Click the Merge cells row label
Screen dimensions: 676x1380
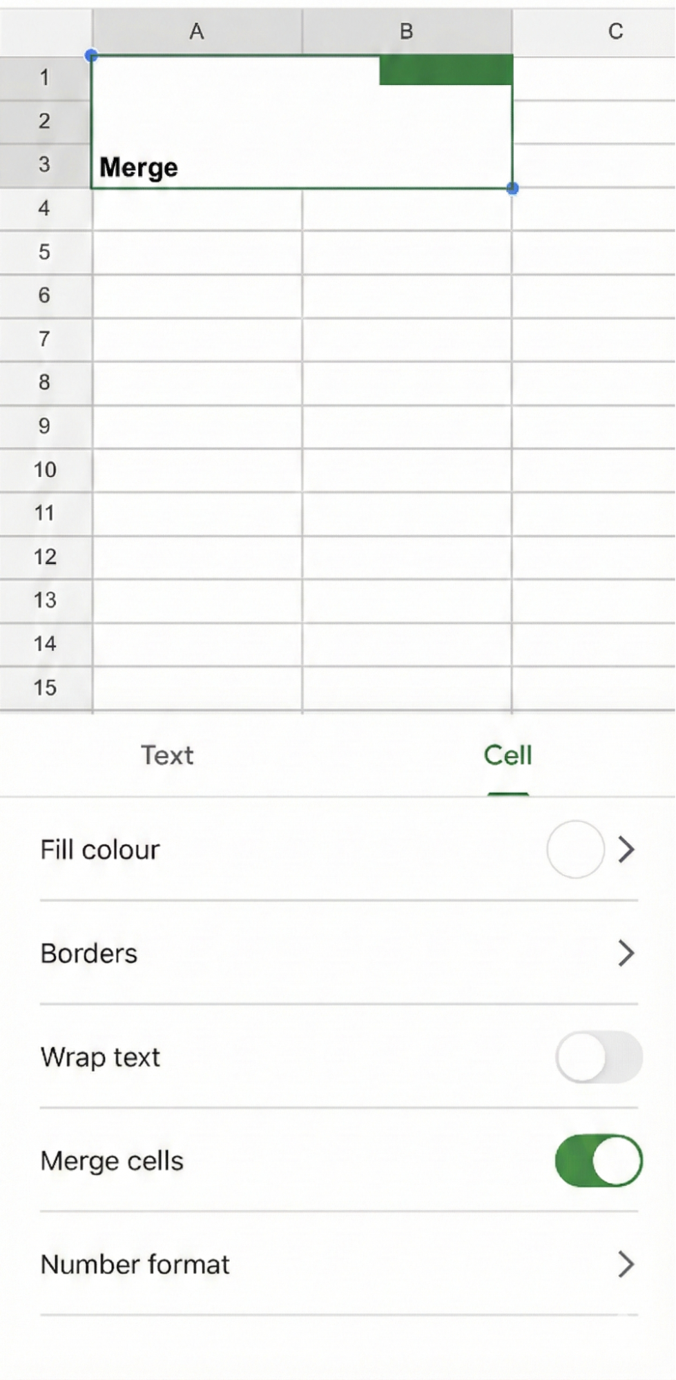(112, 1161)
